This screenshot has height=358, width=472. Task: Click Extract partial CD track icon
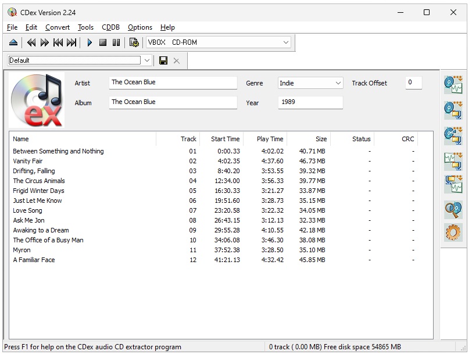coord(453,135)
